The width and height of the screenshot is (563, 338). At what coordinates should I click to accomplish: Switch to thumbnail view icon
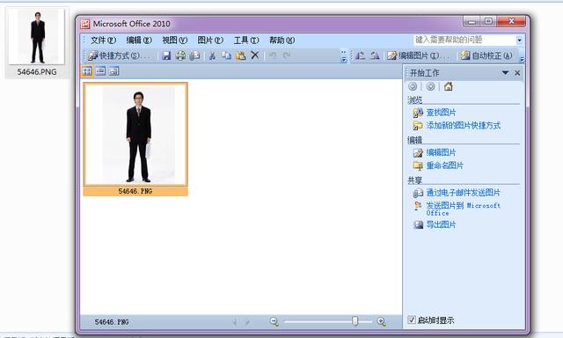(87, 71)
